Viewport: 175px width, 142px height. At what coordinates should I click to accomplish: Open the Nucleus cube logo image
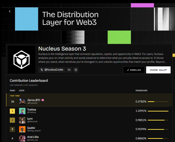pos(22,60)
